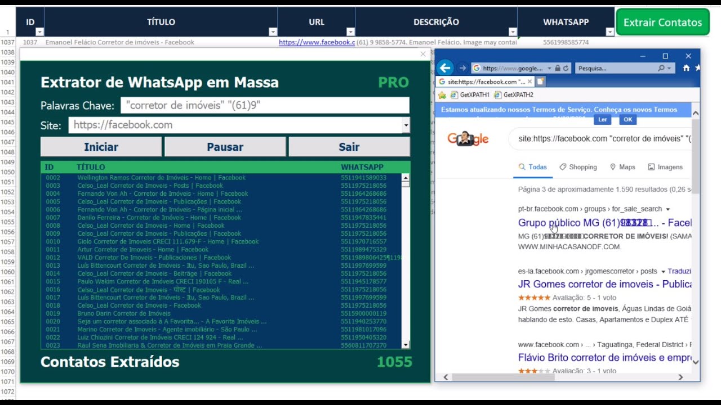Viewport: 721px width, 405px height.
Task: Click the browser address bar URL field
Action: pyautogui.click(x=509, y=68)
